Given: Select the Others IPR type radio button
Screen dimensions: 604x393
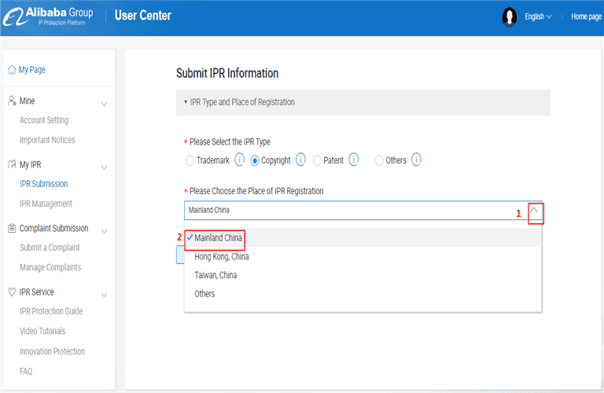Looking at the screenshot, I should coord(379,160).
